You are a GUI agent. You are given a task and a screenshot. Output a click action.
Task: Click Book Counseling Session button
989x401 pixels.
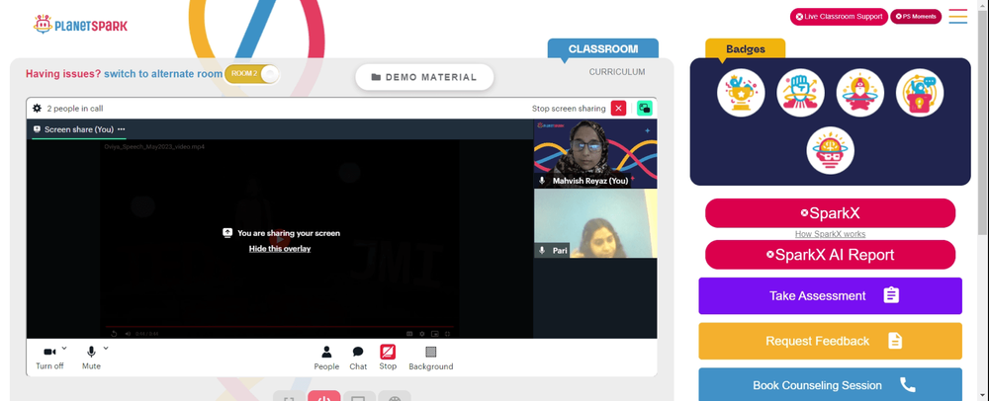point(830,384)
